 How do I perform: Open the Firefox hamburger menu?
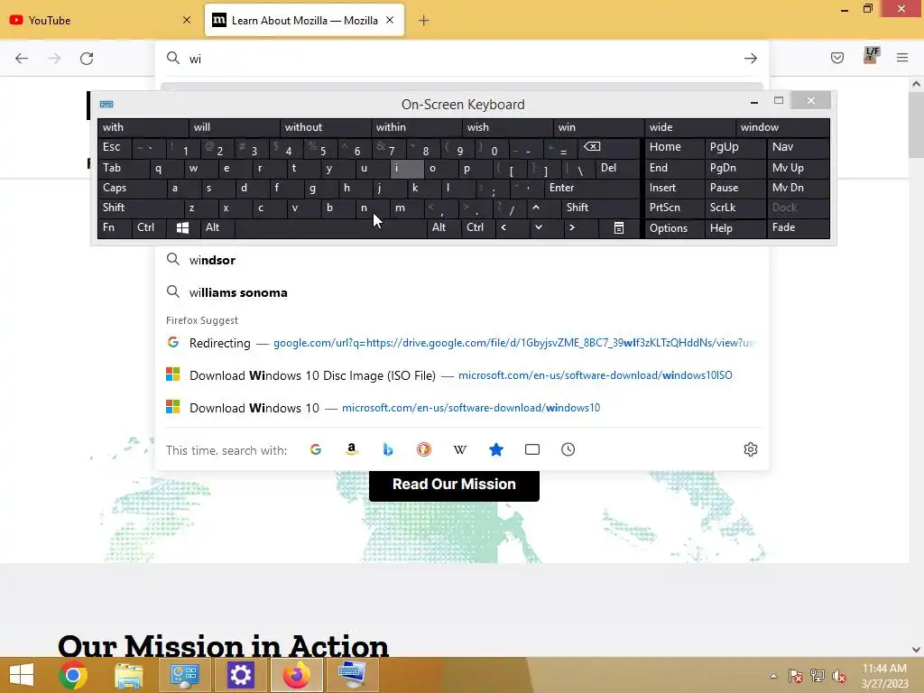tap(902, 58)
